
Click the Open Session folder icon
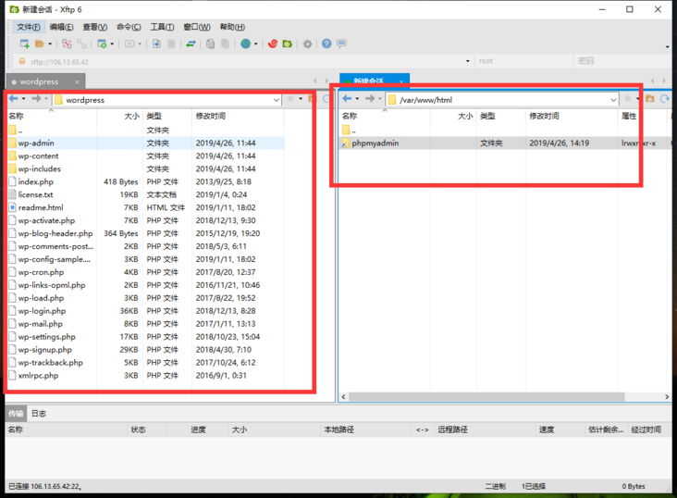40,44
